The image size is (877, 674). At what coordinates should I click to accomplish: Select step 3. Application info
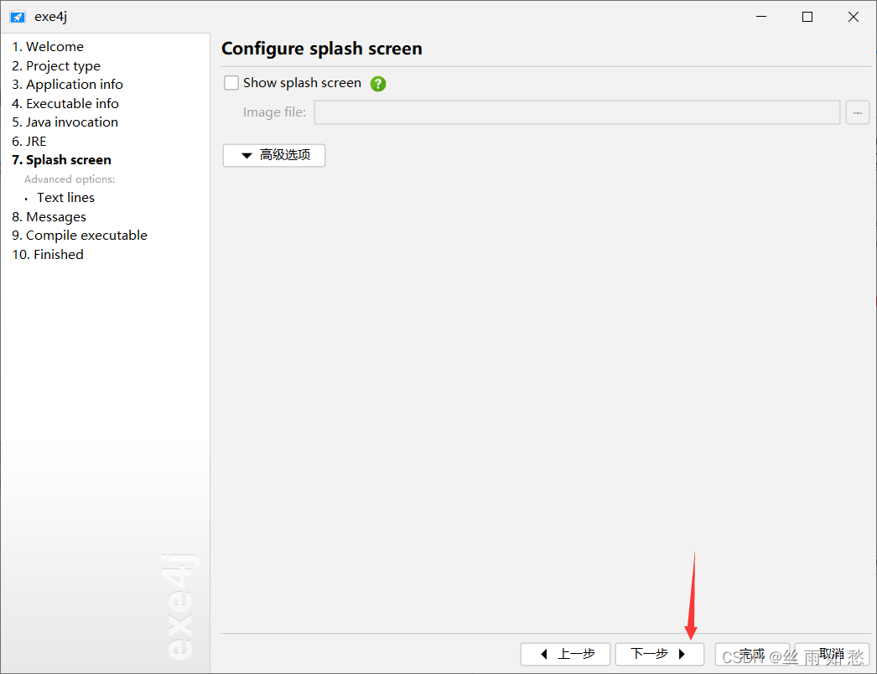tap(67, 85)
